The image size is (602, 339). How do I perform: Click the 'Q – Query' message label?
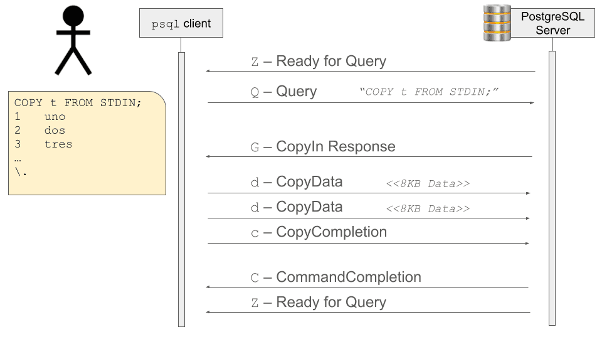tap(283, 92)
